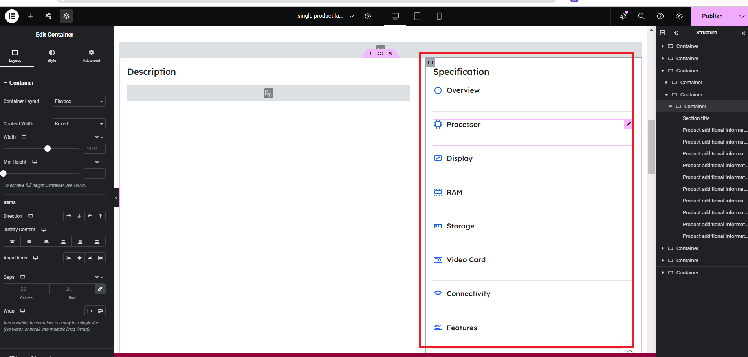Select the Connectivity specification item

469,294
